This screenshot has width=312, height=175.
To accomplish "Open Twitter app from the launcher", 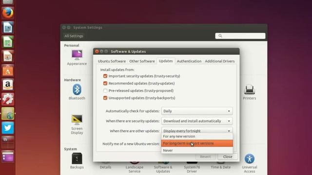I will tap(8, 128).
